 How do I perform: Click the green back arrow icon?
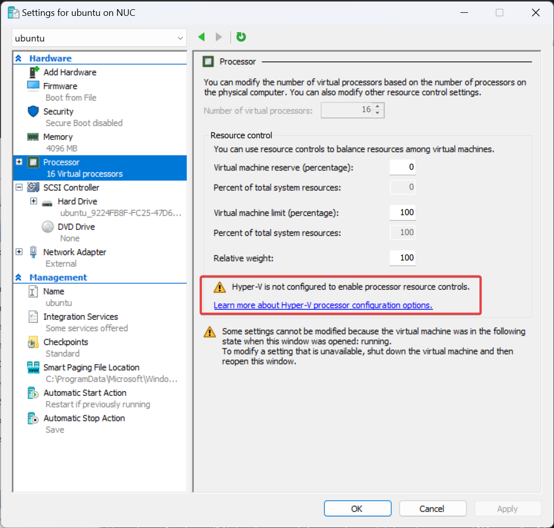click(202, 37)
